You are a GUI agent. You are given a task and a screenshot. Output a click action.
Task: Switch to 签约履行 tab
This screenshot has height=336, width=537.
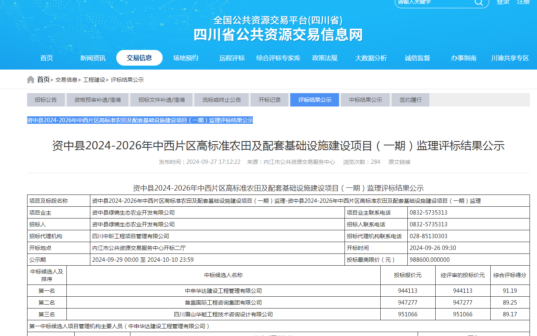pos(410,100)
